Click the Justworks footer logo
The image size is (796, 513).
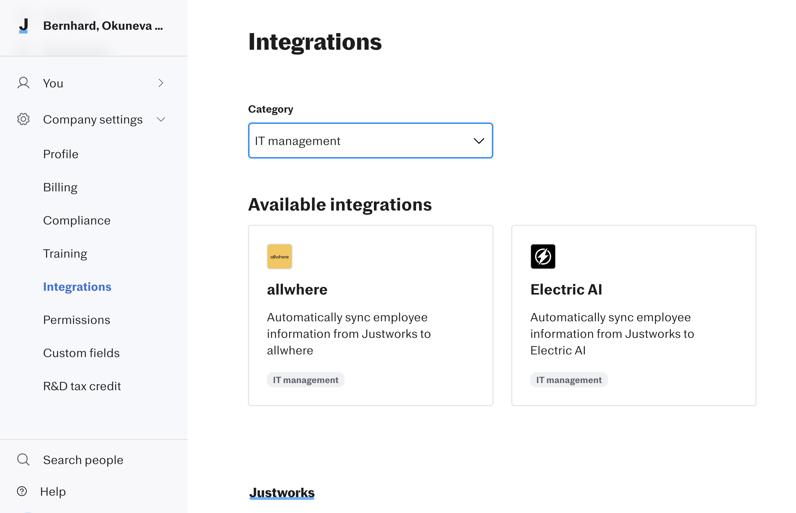(282, 493)
